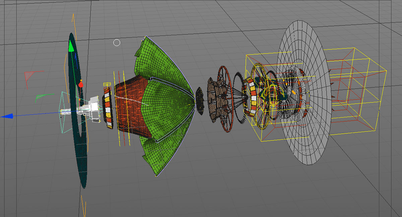Click the red sphere gizmo handle

tap(80, 85)
